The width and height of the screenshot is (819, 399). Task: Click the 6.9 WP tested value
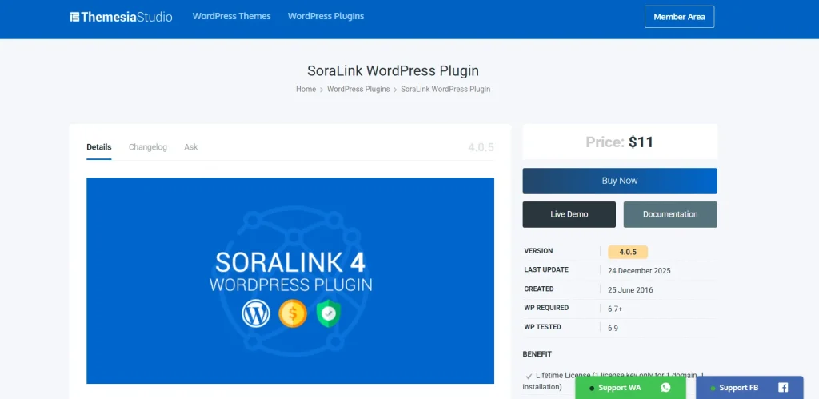(613, 328)
